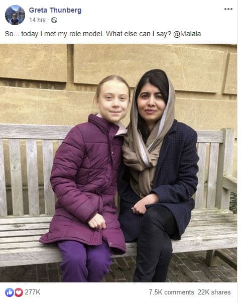Click the post caption text
241x302 pixels.
[x=103, y=34]
